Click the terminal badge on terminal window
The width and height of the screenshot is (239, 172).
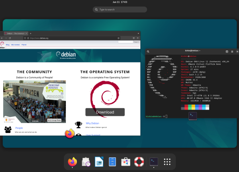pos(193,116)
